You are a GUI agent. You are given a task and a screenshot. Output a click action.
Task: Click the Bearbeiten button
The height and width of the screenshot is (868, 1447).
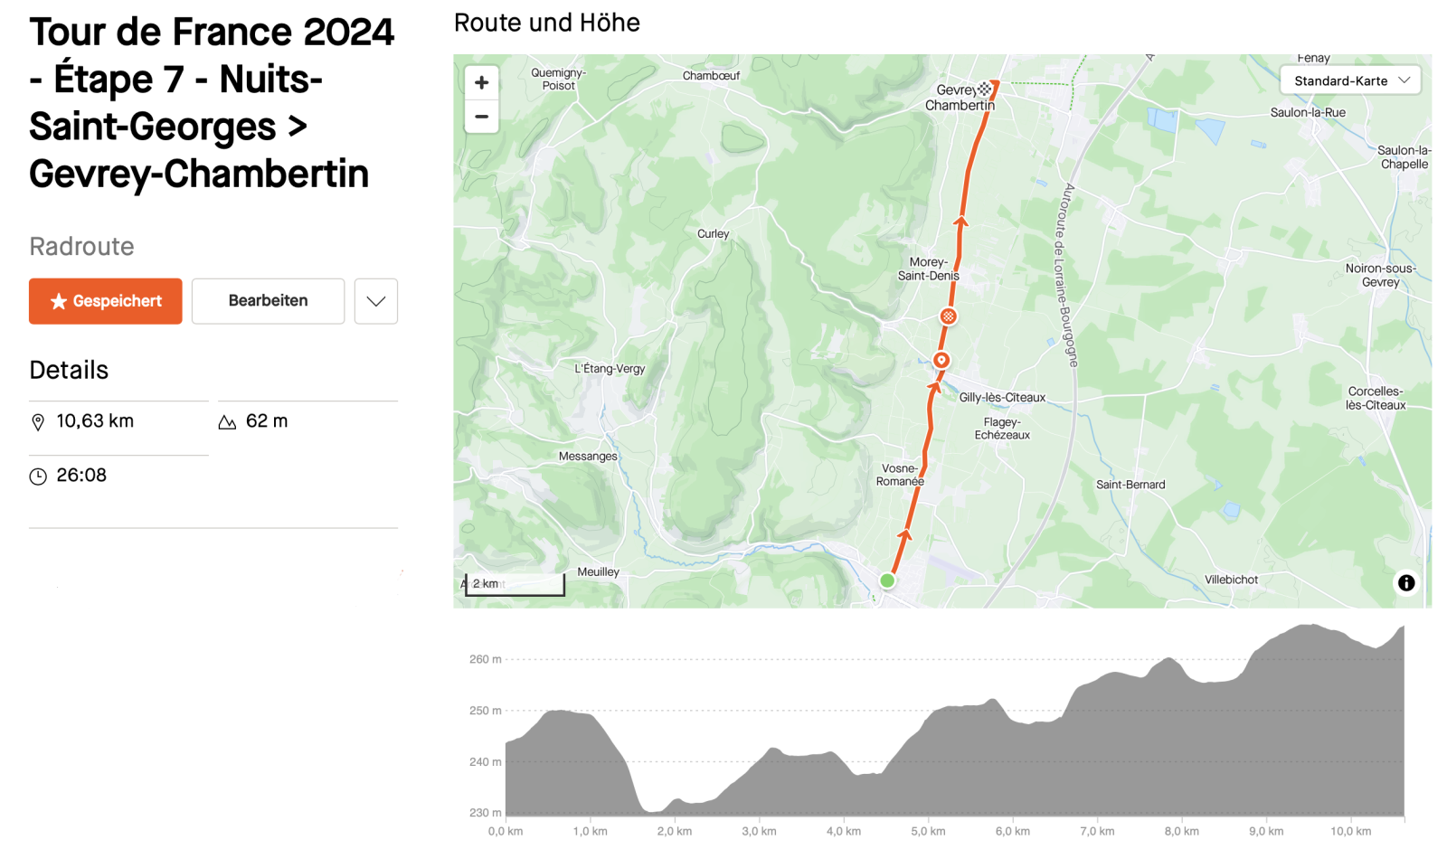pyautogui.click(x=268, y=301)
